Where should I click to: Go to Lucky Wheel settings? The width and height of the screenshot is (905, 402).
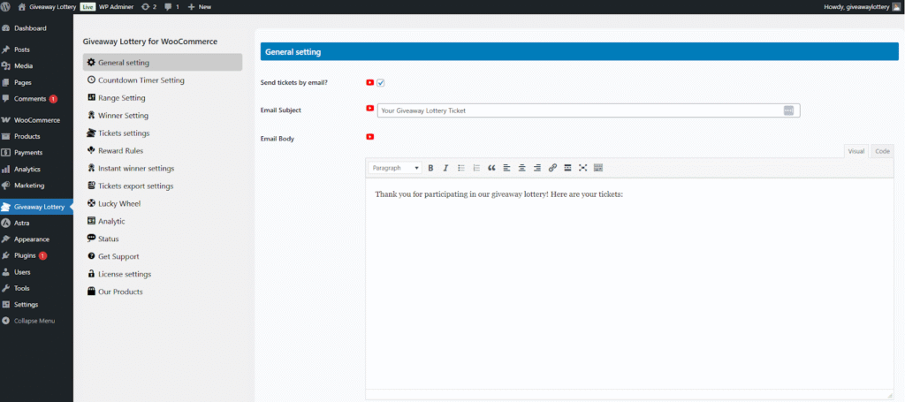click(118, 204)
